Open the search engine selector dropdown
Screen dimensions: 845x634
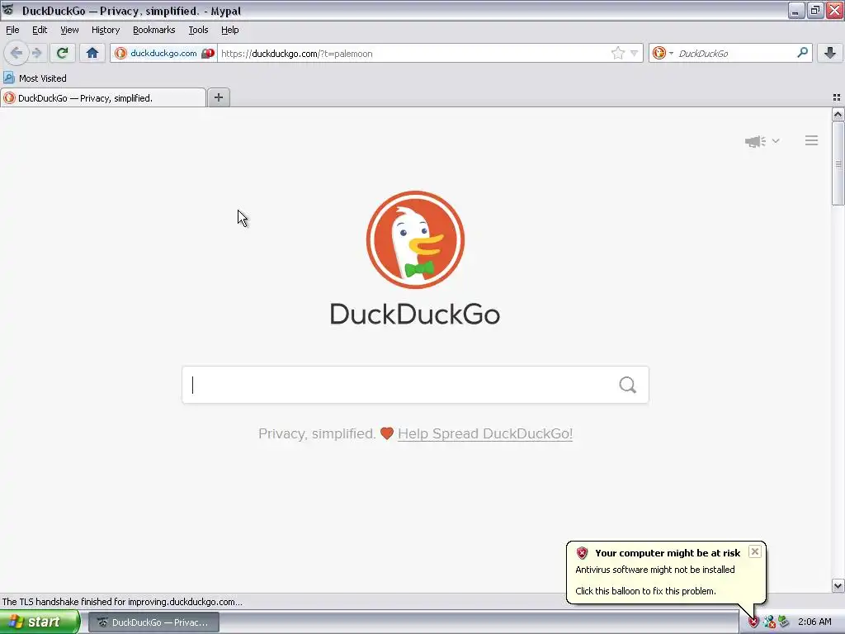pyautogui.click(x=663, y=53)
